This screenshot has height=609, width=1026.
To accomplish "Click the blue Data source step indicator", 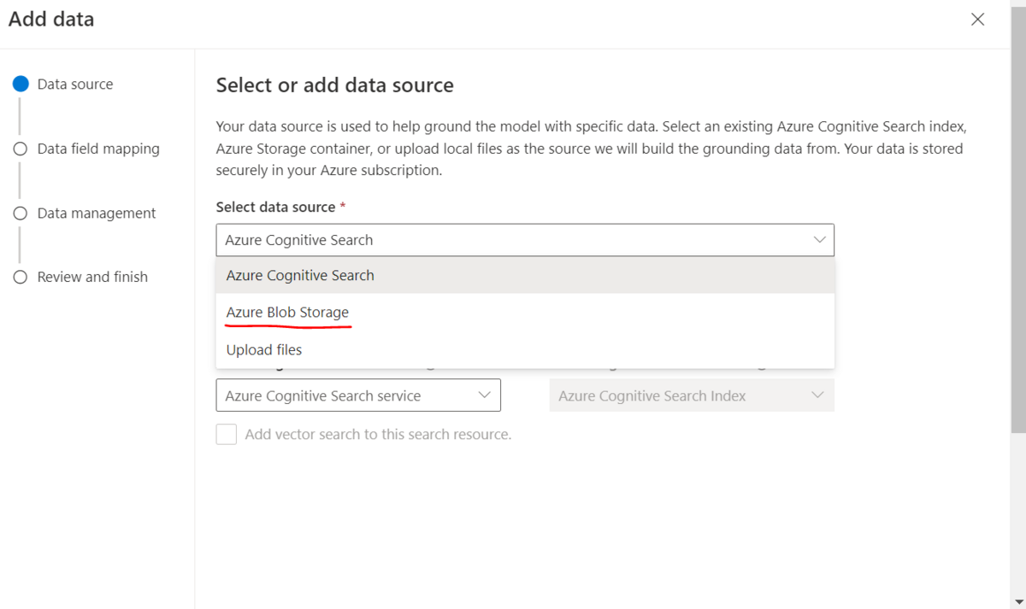I will tap(21, 84).
